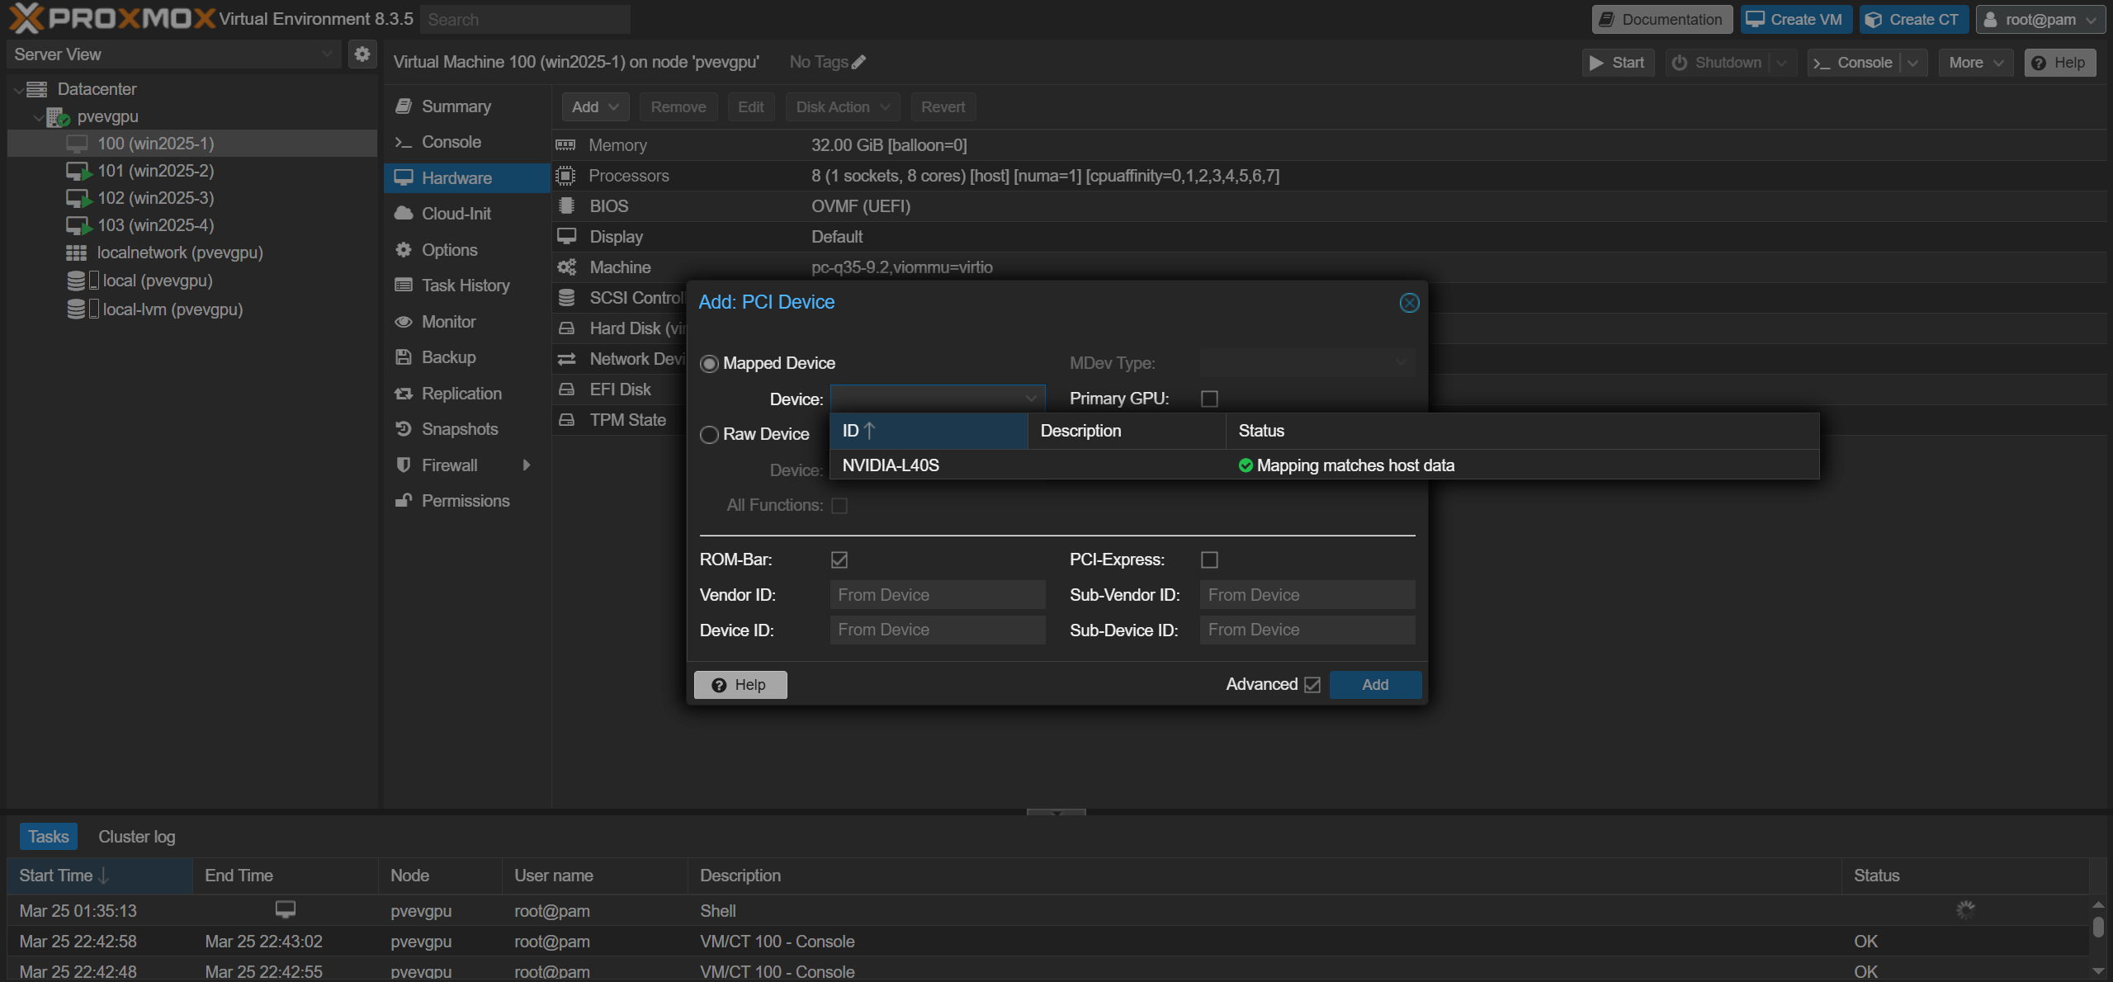
Task: Click the Snapshots history icon
Action: pos(403,429)
